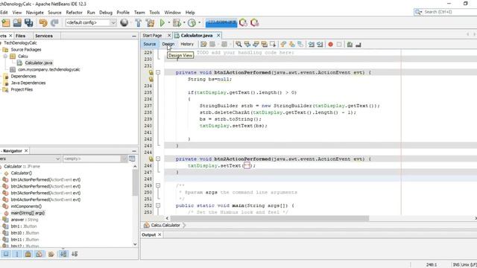Switch to the Start Page tab
The height and width of the screenshot is (268, 477).
tap(152, 36)
